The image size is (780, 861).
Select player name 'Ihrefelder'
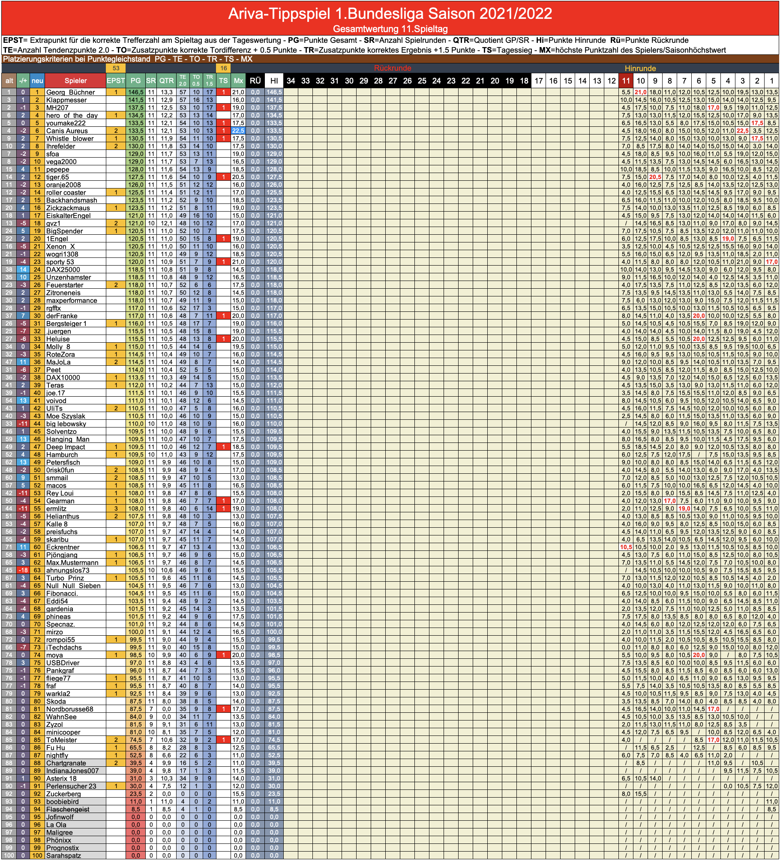pyautogui.click(x=61, y=146)
